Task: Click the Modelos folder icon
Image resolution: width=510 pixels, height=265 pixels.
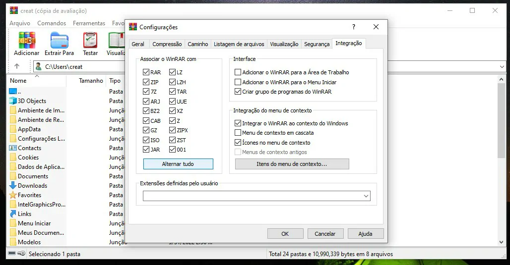Action: click(13, 242)
